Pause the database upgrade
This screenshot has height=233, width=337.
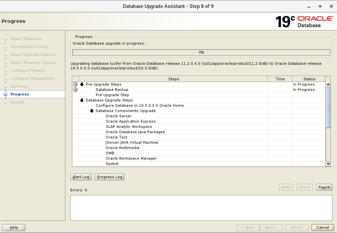click(324, 187)
